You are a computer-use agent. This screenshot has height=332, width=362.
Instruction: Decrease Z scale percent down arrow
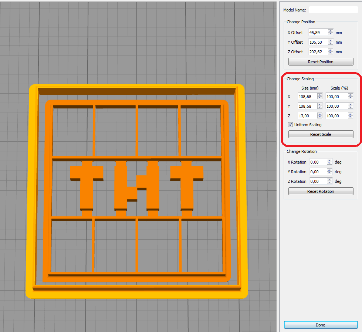click(351, 117)
